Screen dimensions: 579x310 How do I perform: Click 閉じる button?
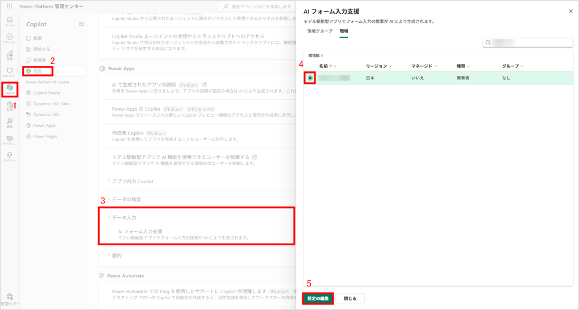click(x=350, y=298)
